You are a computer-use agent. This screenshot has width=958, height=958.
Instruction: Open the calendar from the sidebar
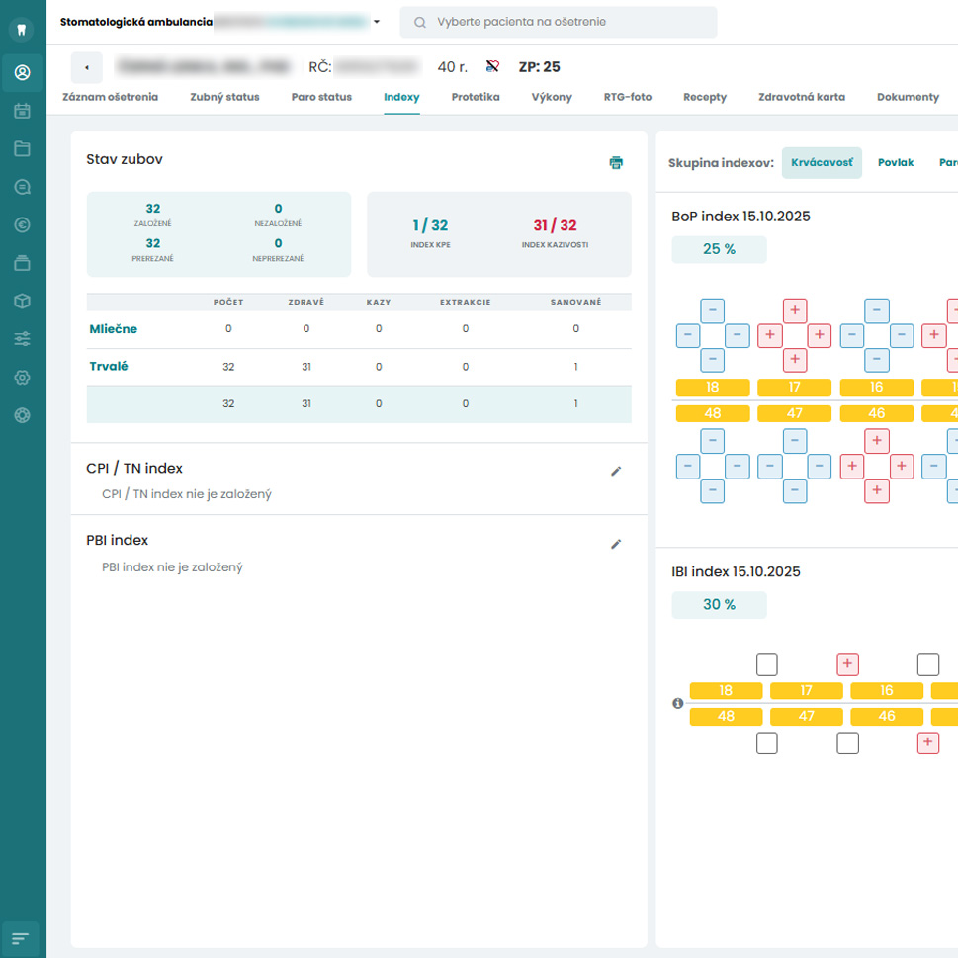22,111
